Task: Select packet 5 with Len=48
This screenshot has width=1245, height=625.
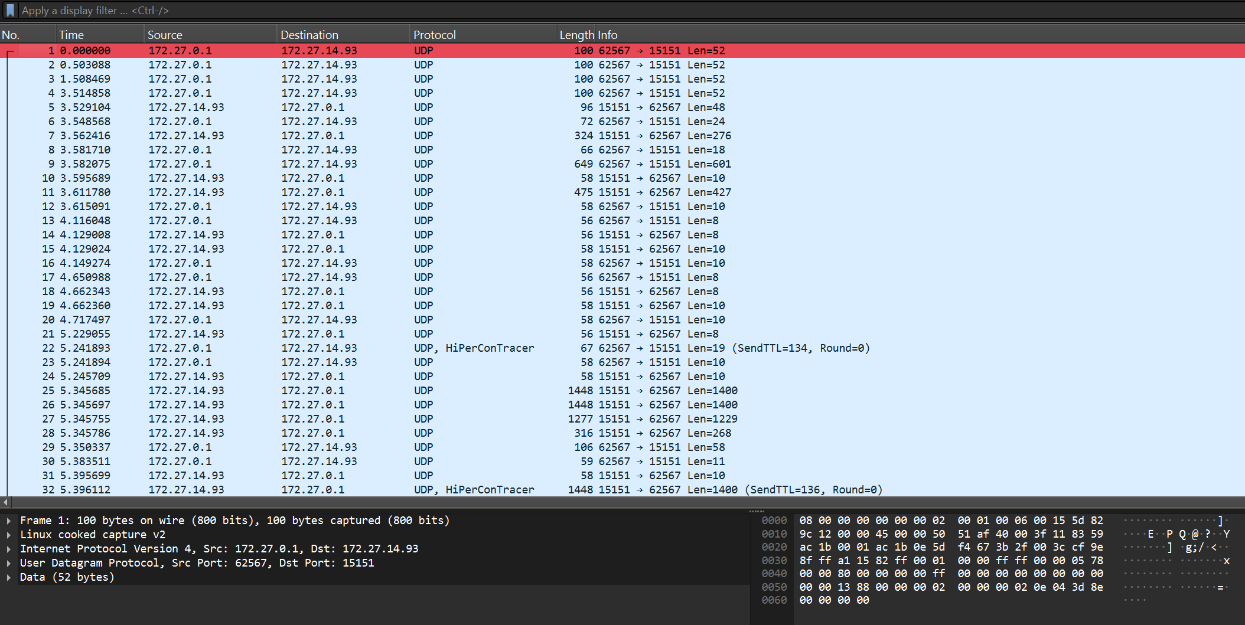Action: point(622,107)
